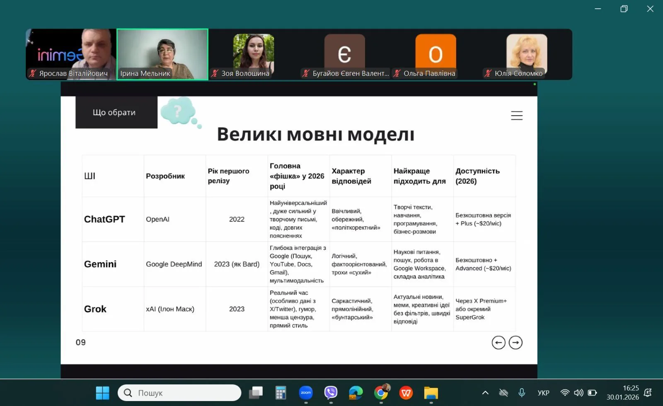This screenshot has width=663, height=406.
Task: Click the "Що обрати" slide label
Action: click(x=116, y=112)
